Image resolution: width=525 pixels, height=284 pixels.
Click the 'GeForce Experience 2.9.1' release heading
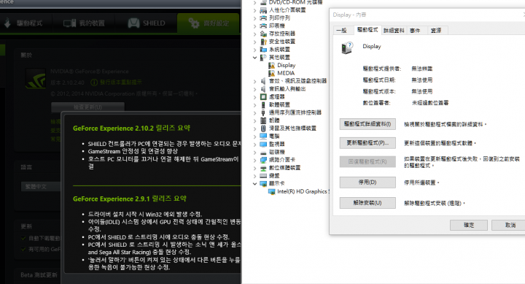pos(130,199)
